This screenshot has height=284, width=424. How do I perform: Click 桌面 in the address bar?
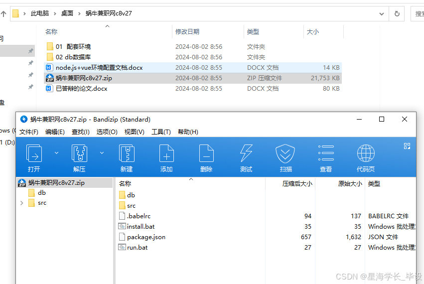[x=67, y=13]
